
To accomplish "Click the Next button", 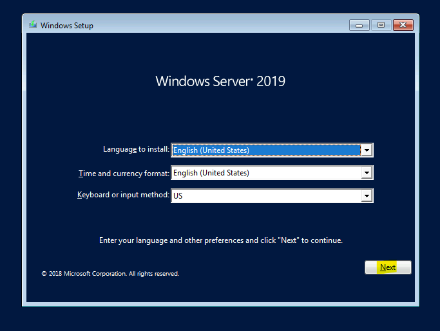I will click(388, 267).
